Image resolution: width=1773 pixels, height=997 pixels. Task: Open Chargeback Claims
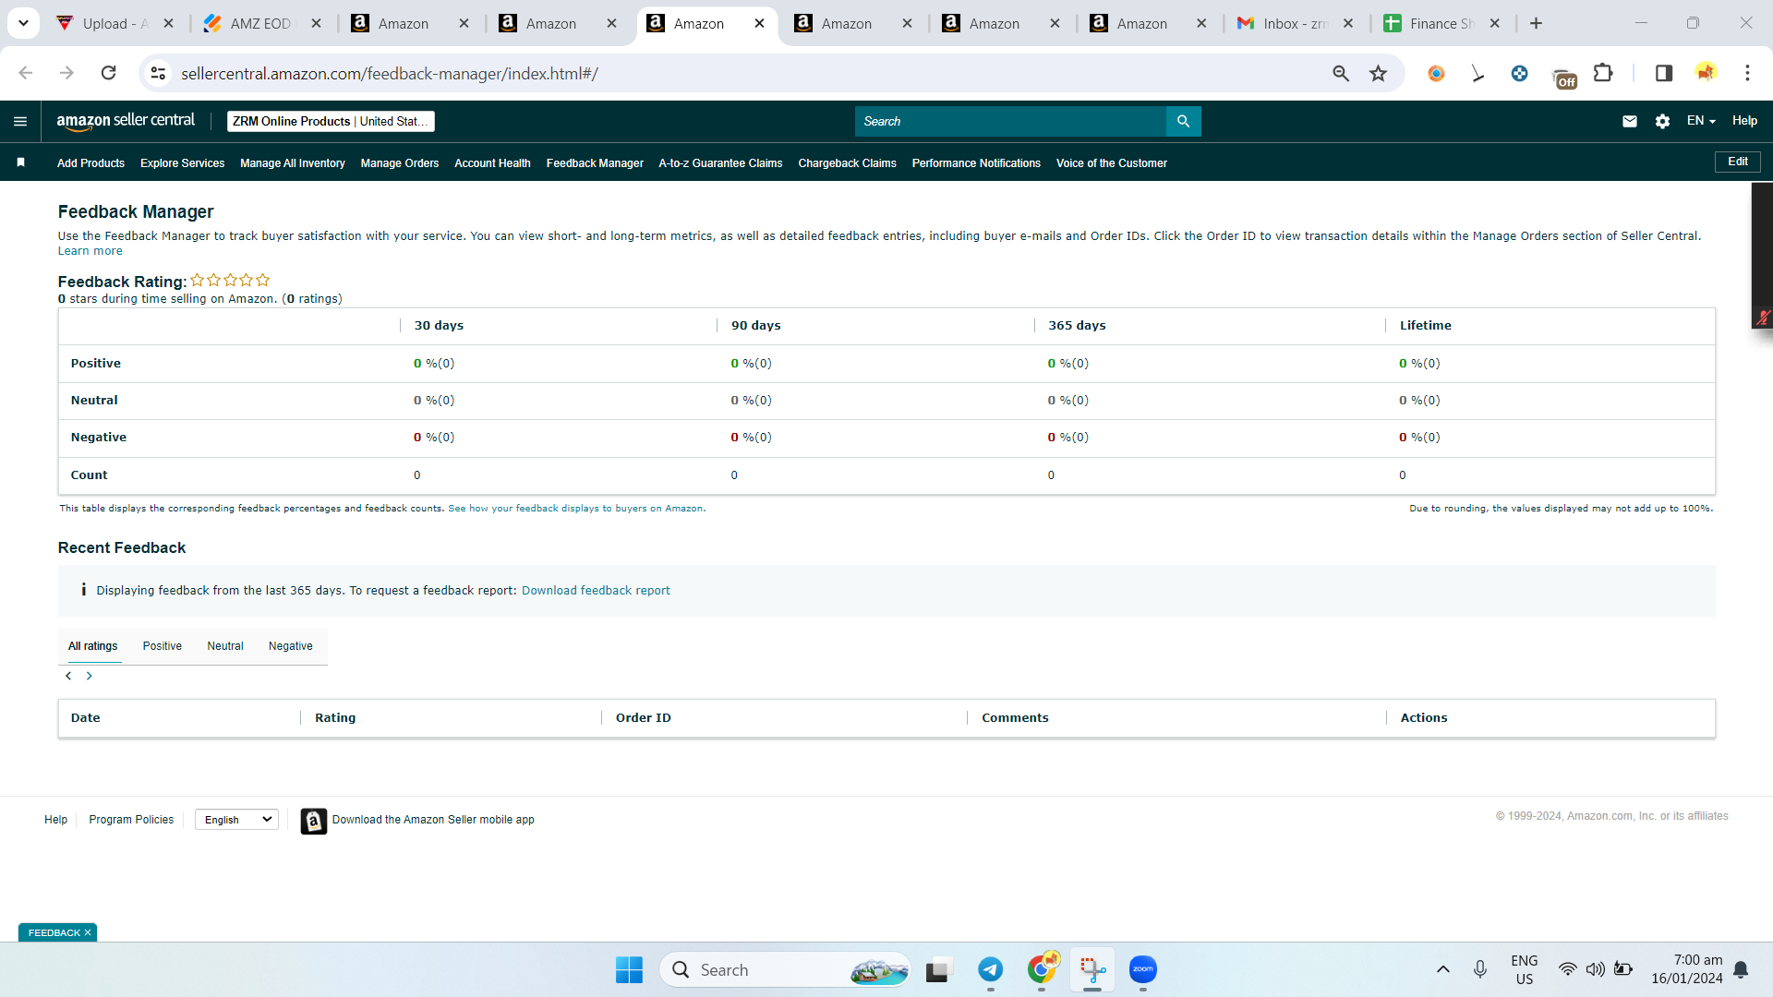pos(847,163)
